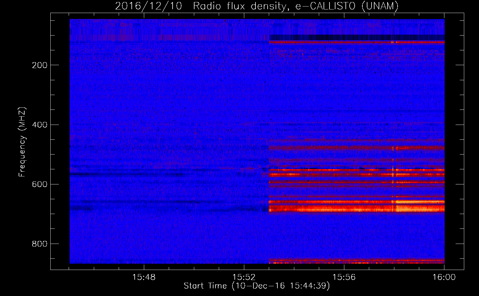Select the 600 frequency tick label
Screen dimensions: 479x296
[x=39, y=184]
